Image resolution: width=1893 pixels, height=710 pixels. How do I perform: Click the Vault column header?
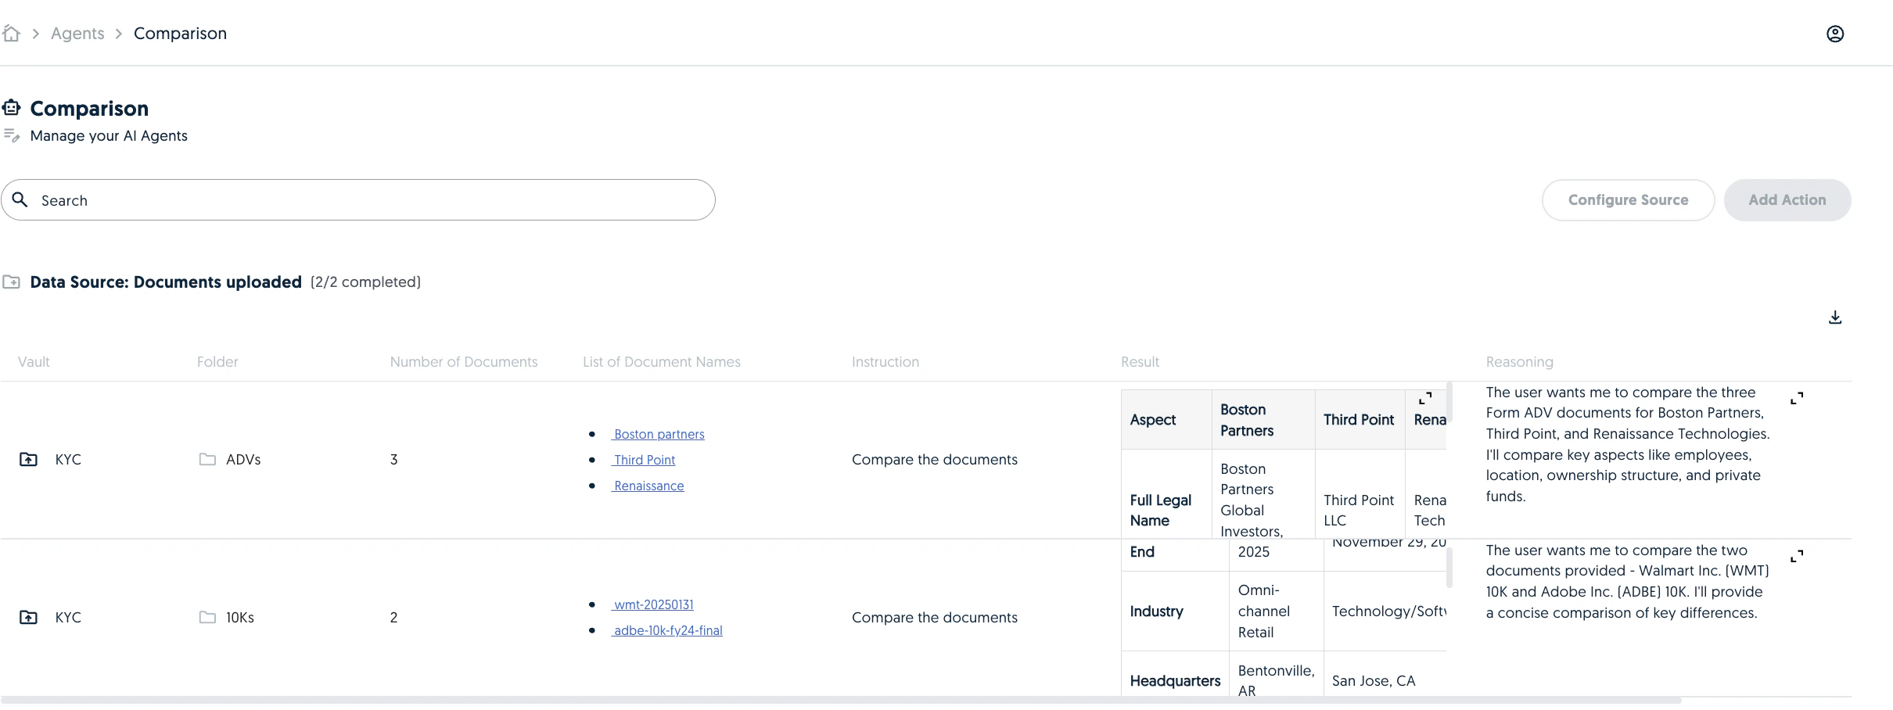[34, 362]
